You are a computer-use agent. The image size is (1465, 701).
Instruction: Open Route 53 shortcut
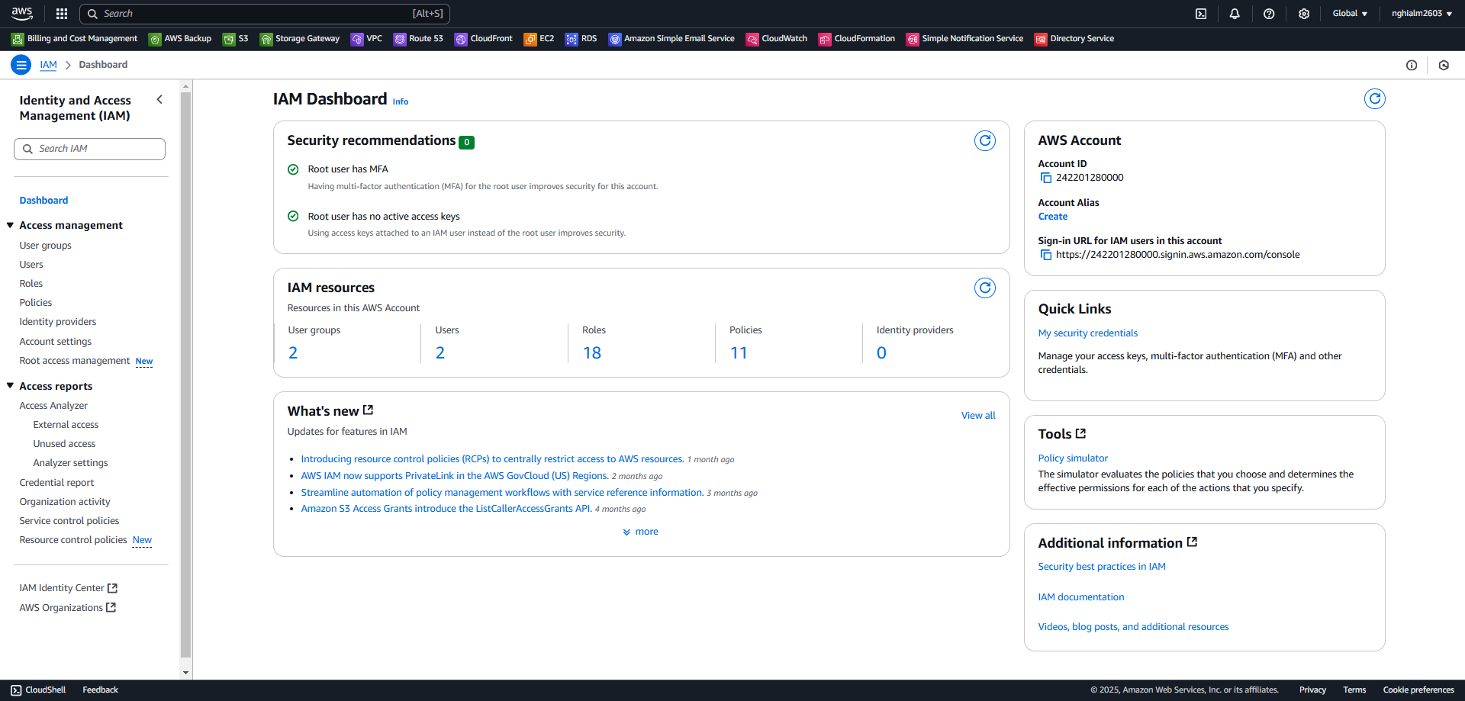pyautogui.click(x=418, y=39)
